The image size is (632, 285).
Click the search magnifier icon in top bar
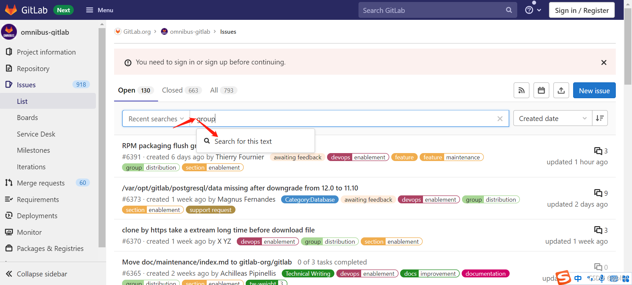pos(509,10)
